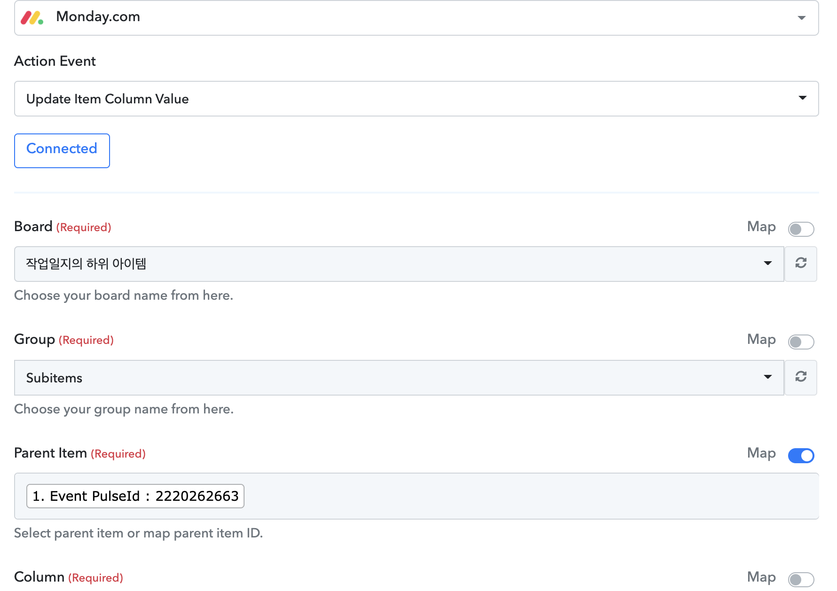Click the Monday.com logo icon
Image resolution: width=837 pixels, height=591 pixels.
[32, 18]
